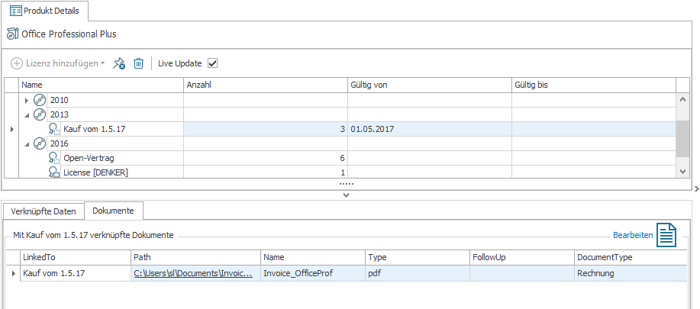Sort by the Path column header
This screenshot has height=309, width=700.
pyautogui.click(x=195, y=257)
